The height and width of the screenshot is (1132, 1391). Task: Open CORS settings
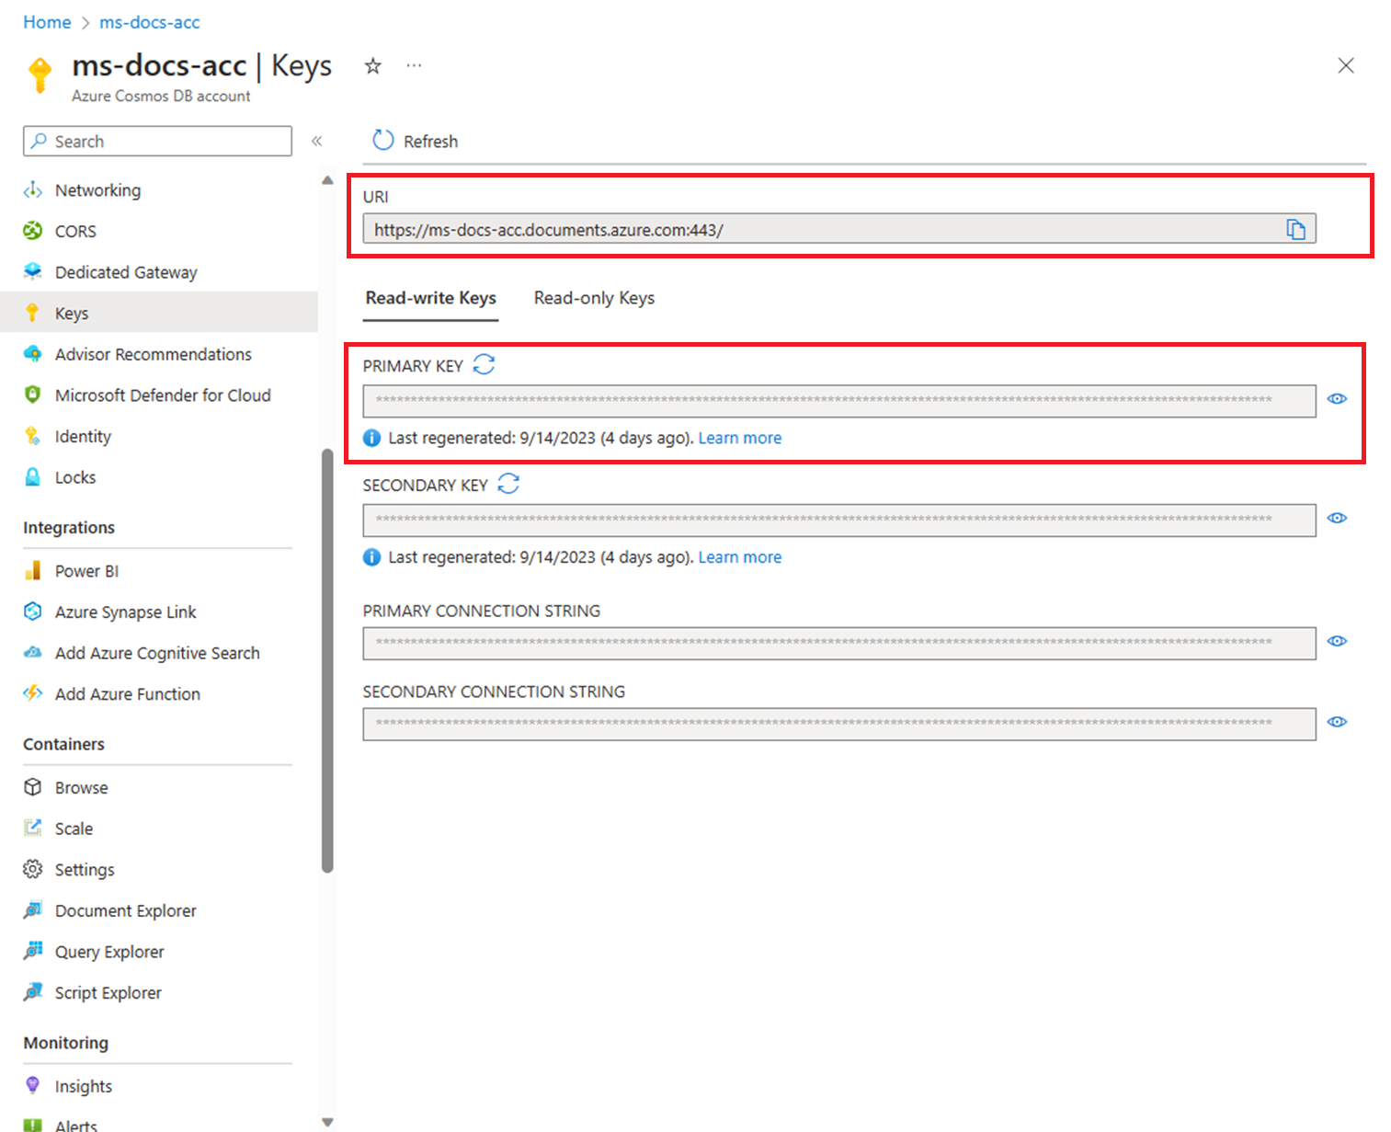pyautogui.click(x=75, y=231)
